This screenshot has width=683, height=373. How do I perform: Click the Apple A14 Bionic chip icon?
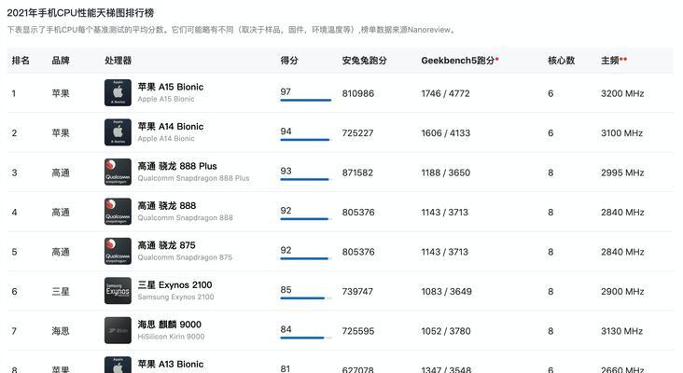click(118, 132)
